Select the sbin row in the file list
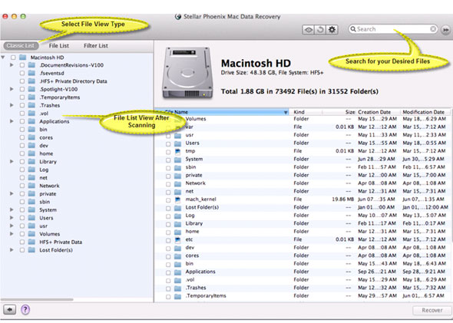Viewport: 453px width, 323px height. click(303, 167)
